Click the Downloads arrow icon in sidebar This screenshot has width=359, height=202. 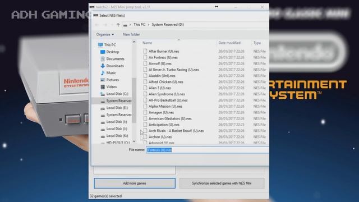click(x=103, y=66)
